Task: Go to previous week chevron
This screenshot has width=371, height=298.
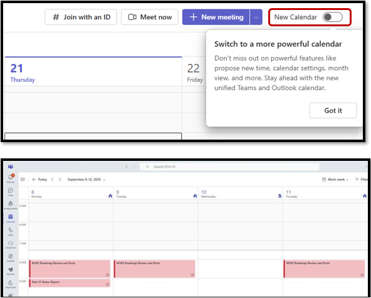Action: pos(52,180)
